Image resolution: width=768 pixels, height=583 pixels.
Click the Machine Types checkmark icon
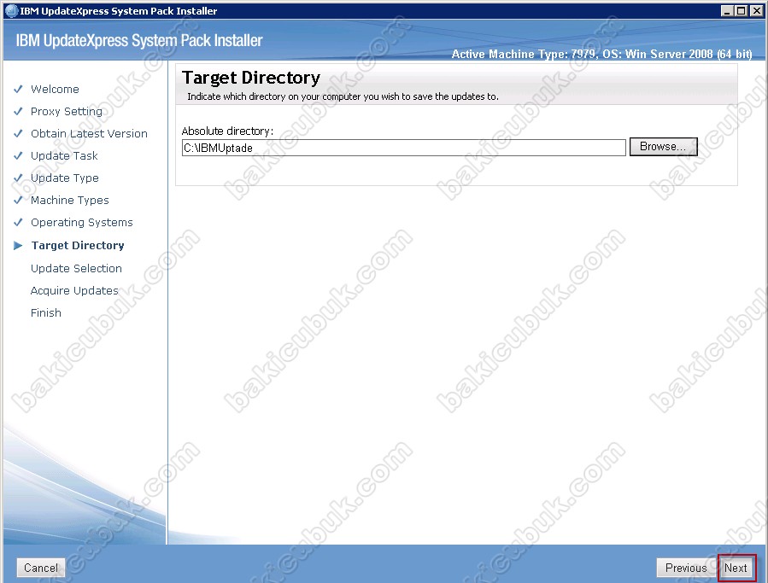18,201
